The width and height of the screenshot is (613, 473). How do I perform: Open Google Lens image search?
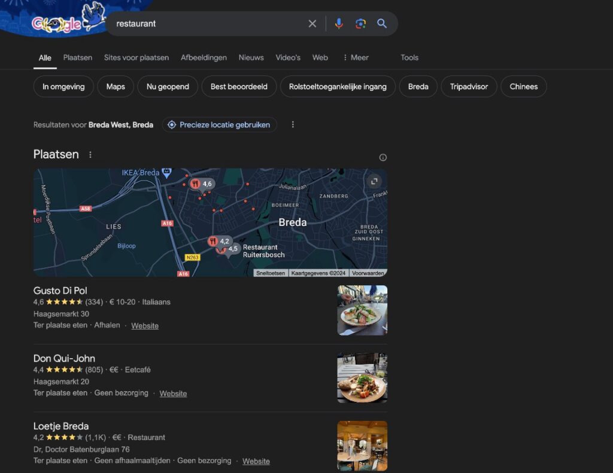(360, 24)
